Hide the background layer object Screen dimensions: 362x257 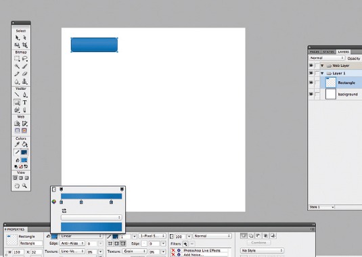point(311,94)
